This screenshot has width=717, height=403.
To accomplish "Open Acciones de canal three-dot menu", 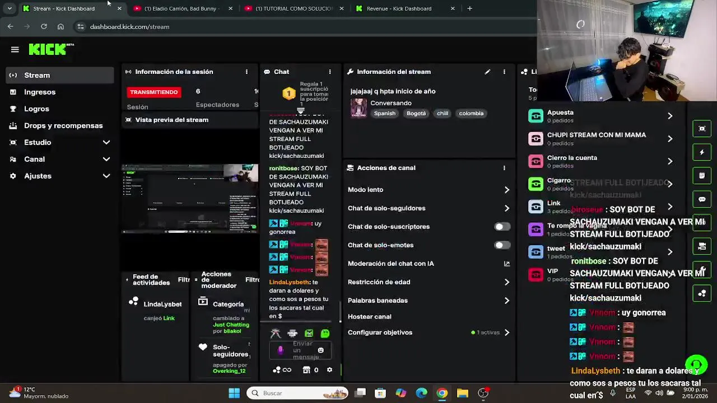I will click(504, 168).
